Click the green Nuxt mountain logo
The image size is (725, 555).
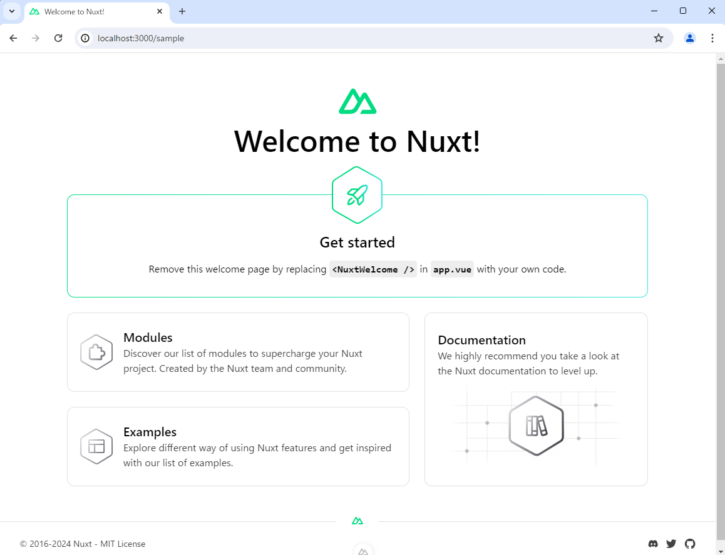pyautogui.click(x=357, y=101)
